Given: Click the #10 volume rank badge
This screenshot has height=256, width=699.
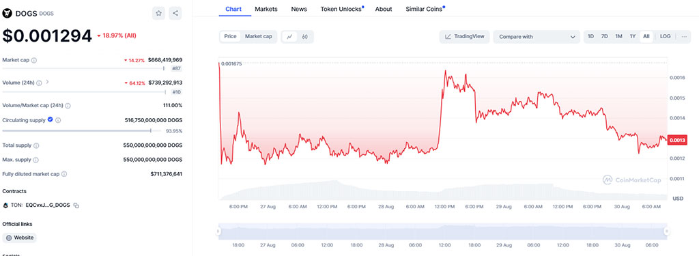Looking at the screenshot, I should (x=176, y=92).
